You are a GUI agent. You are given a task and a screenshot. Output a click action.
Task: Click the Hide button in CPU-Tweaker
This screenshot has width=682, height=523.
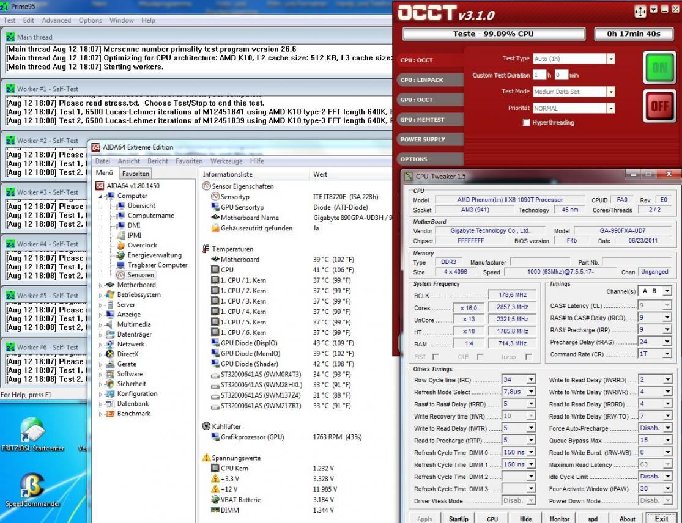point(525,519)
